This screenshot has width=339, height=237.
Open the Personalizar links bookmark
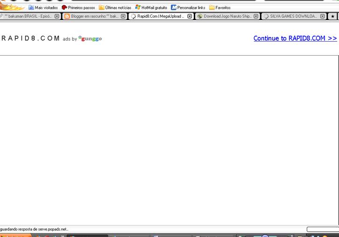(x=188, y=7)
